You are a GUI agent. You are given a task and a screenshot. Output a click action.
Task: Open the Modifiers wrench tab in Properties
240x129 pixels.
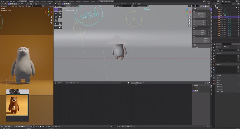click(x=214, y=67)
